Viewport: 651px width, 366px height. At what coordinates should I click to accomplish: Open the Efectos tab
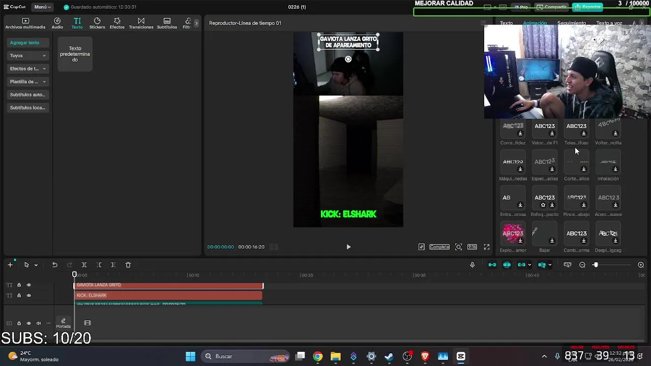tap(117, 23)
